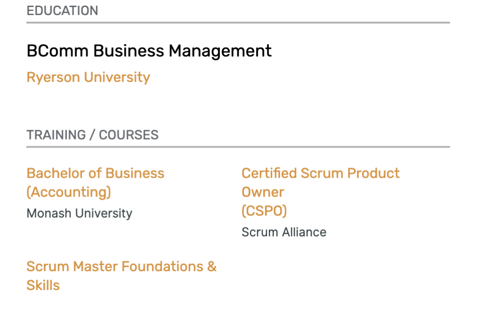
Task: Click the divider line under EDUCATION
Action: (238, 23)
